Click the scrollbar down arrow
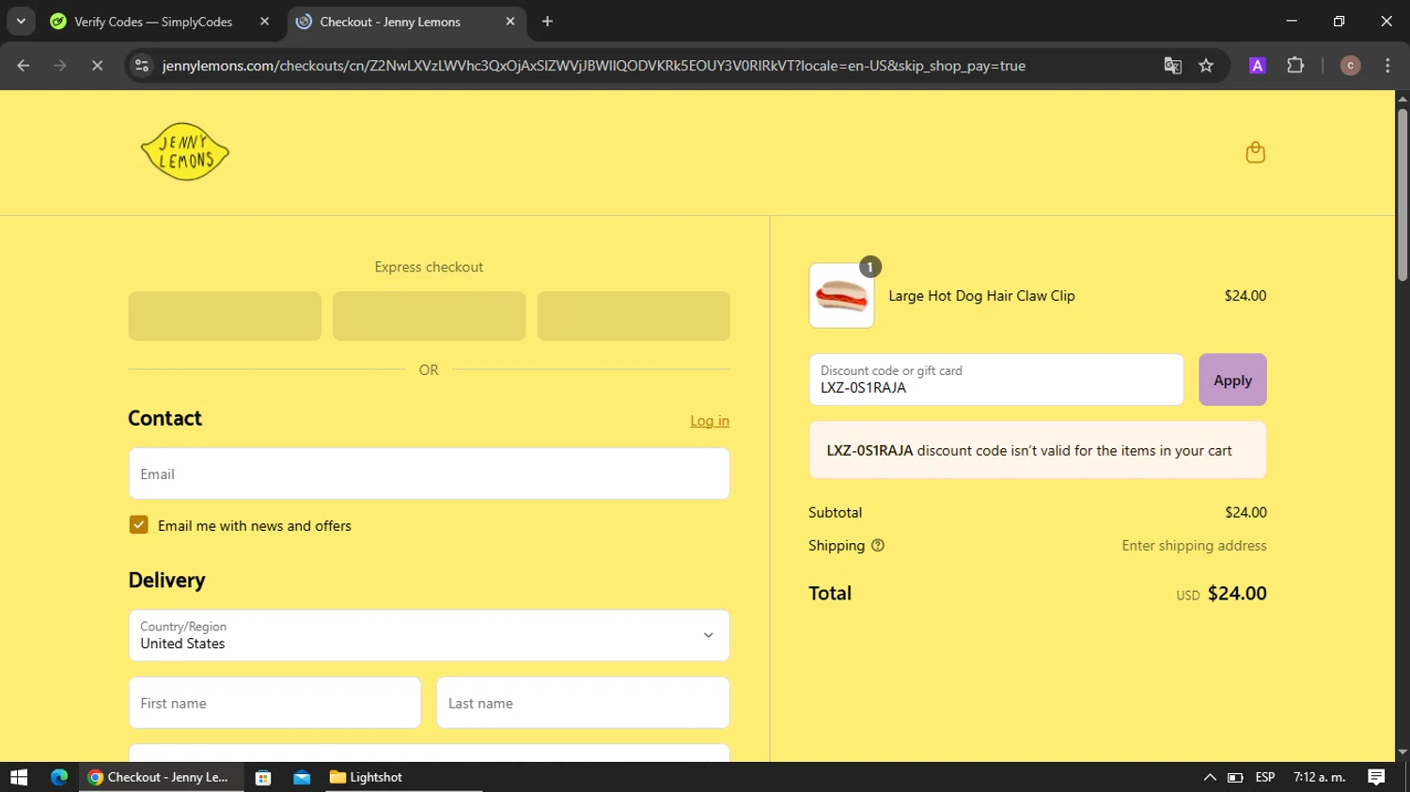The image size is (1410, 792). point(1402,753)
